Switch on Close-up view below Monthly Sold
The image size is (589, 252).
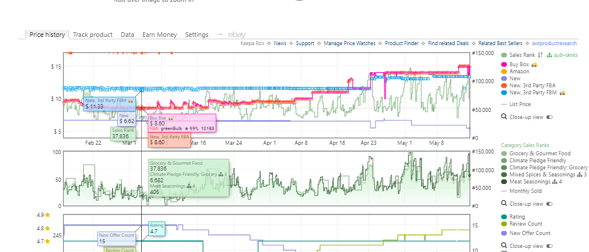[x=550, y=203]
